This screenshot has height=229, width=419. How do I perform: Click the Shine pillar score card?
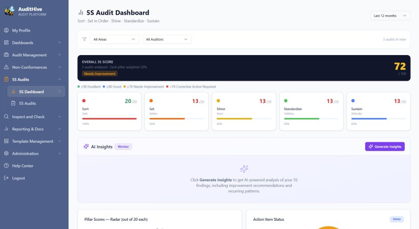tap(244, 112)
